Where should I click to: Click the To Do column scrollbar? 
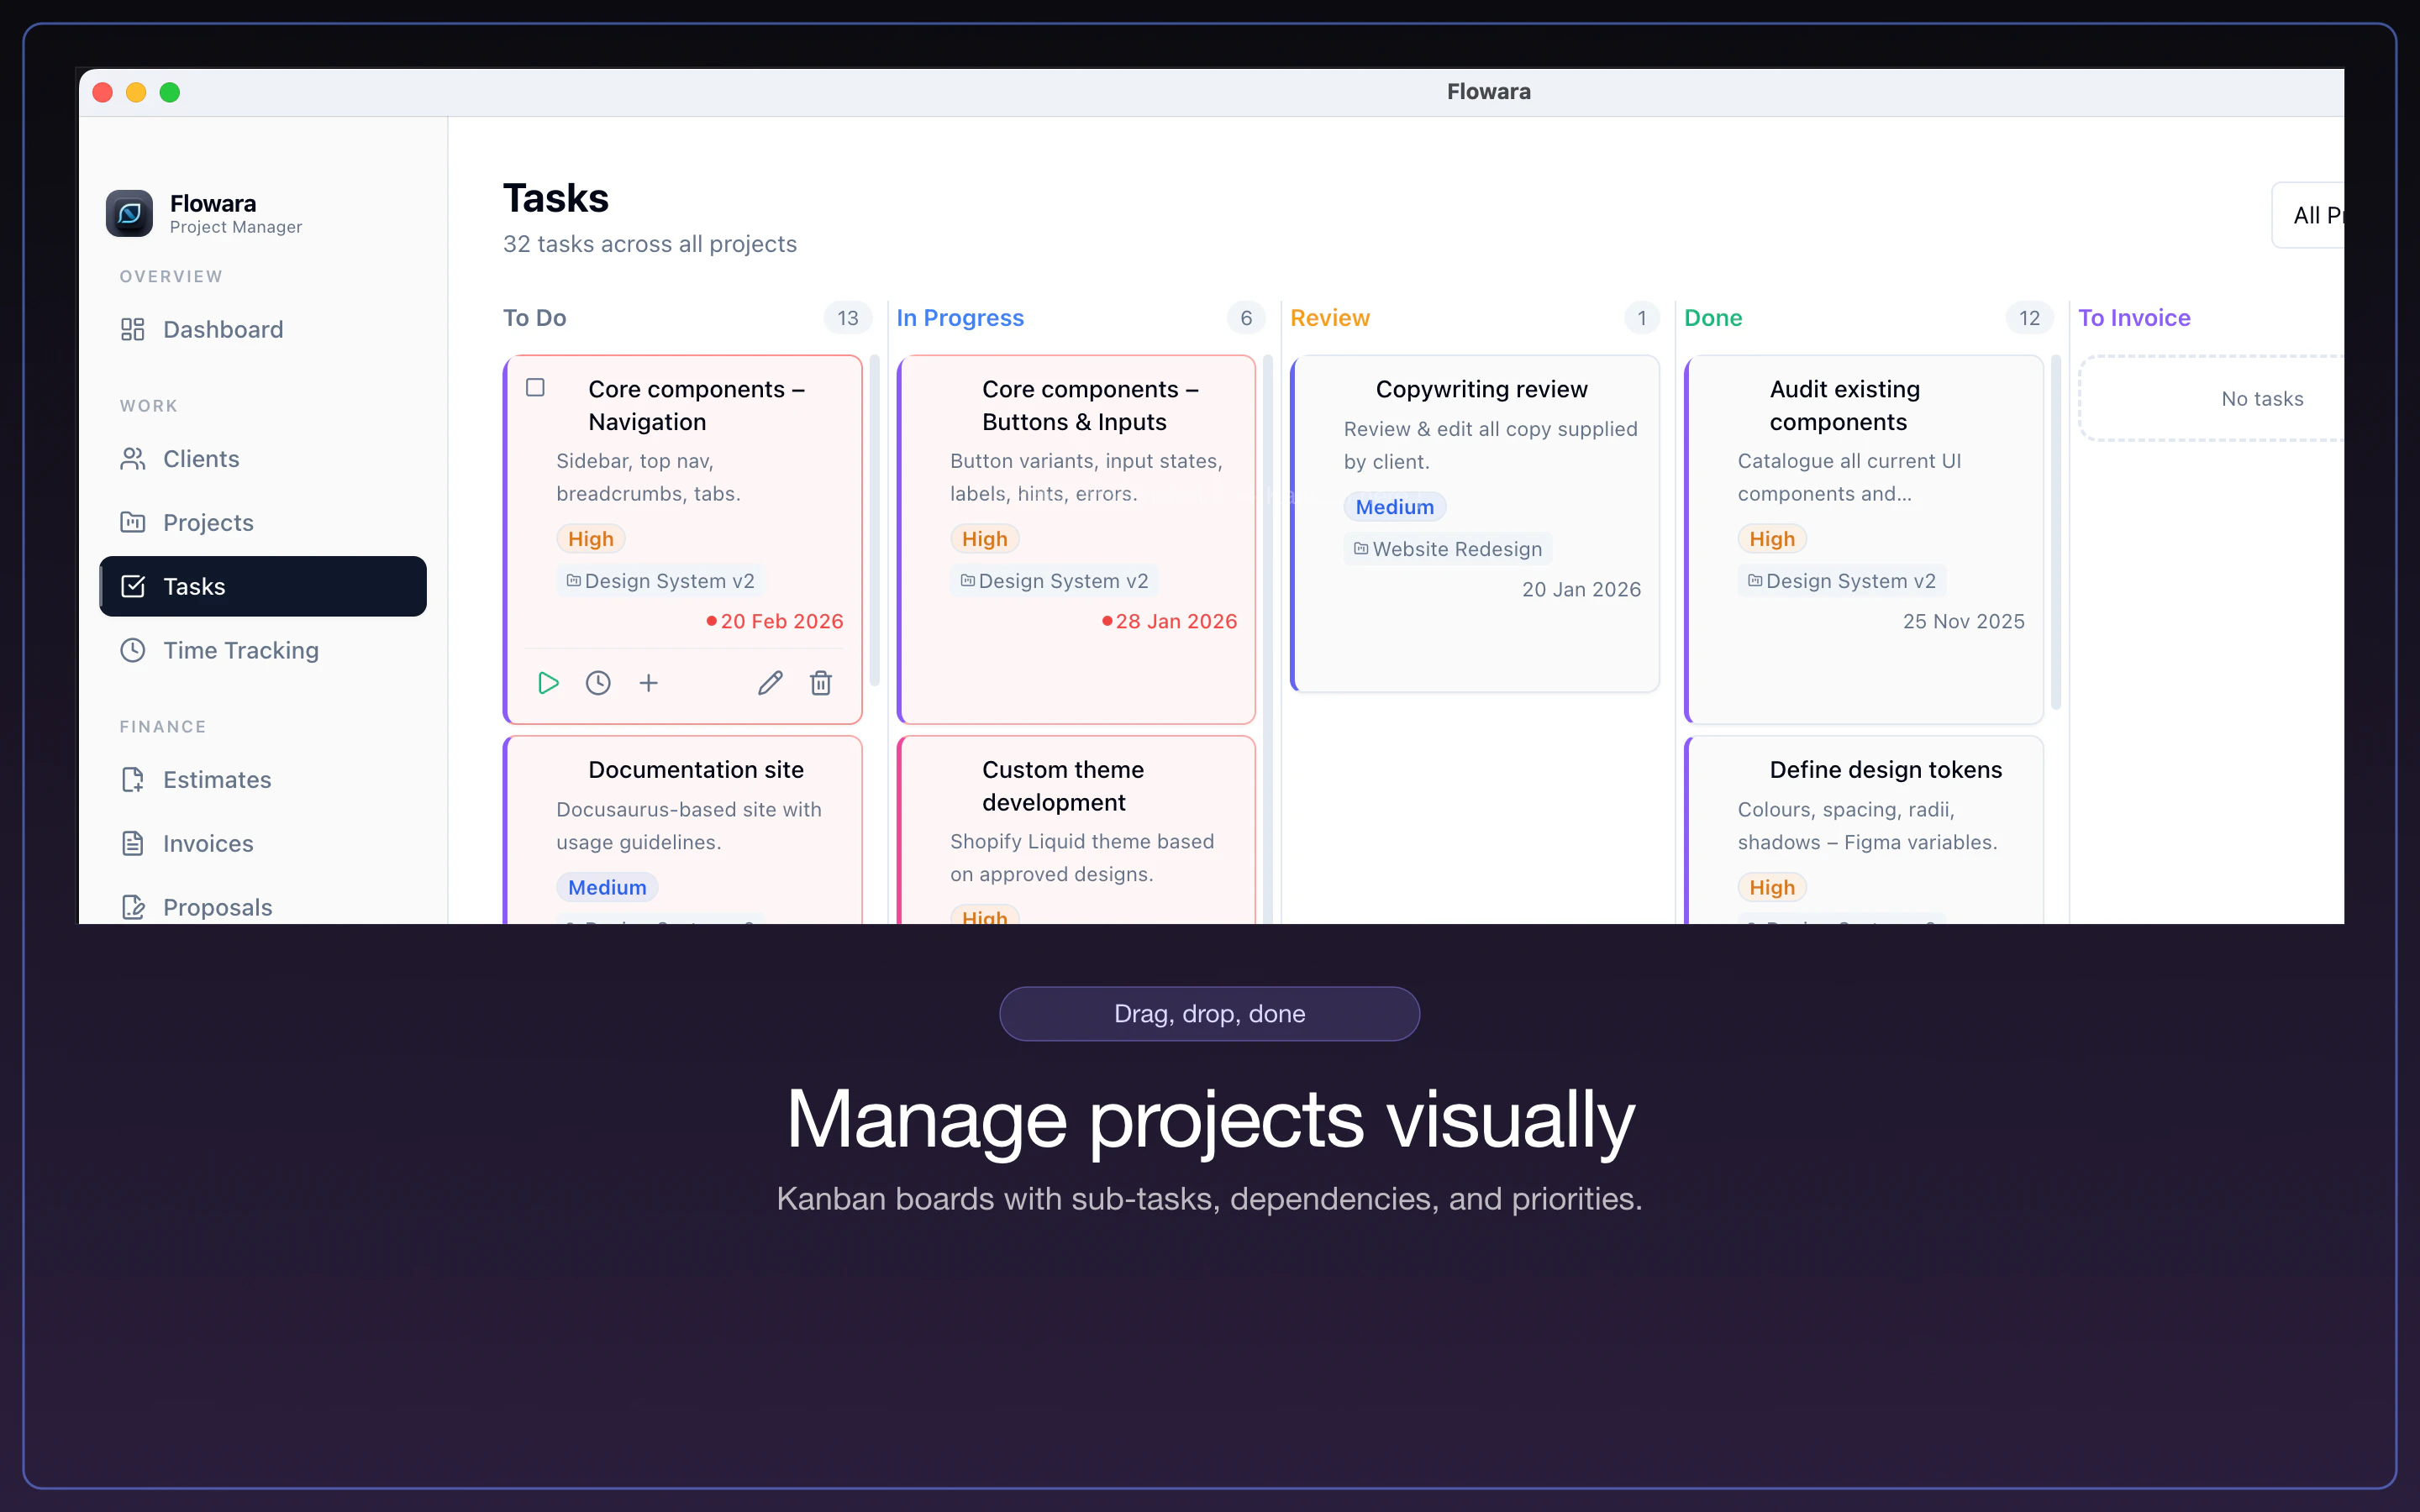click(x=875, y=520)
